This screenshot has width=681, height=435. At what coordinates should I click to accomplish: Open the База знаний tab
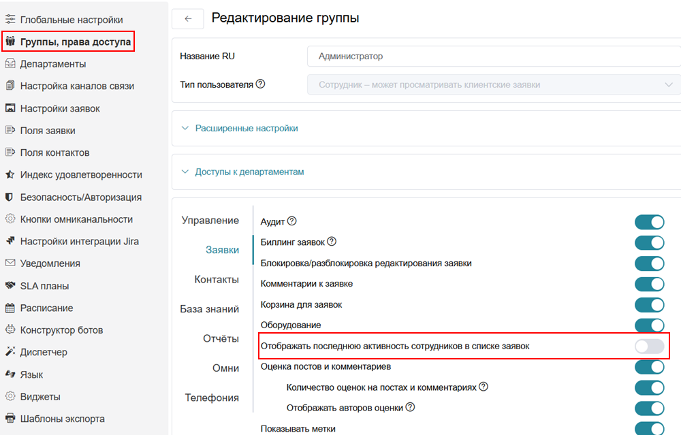pos(210,309)
